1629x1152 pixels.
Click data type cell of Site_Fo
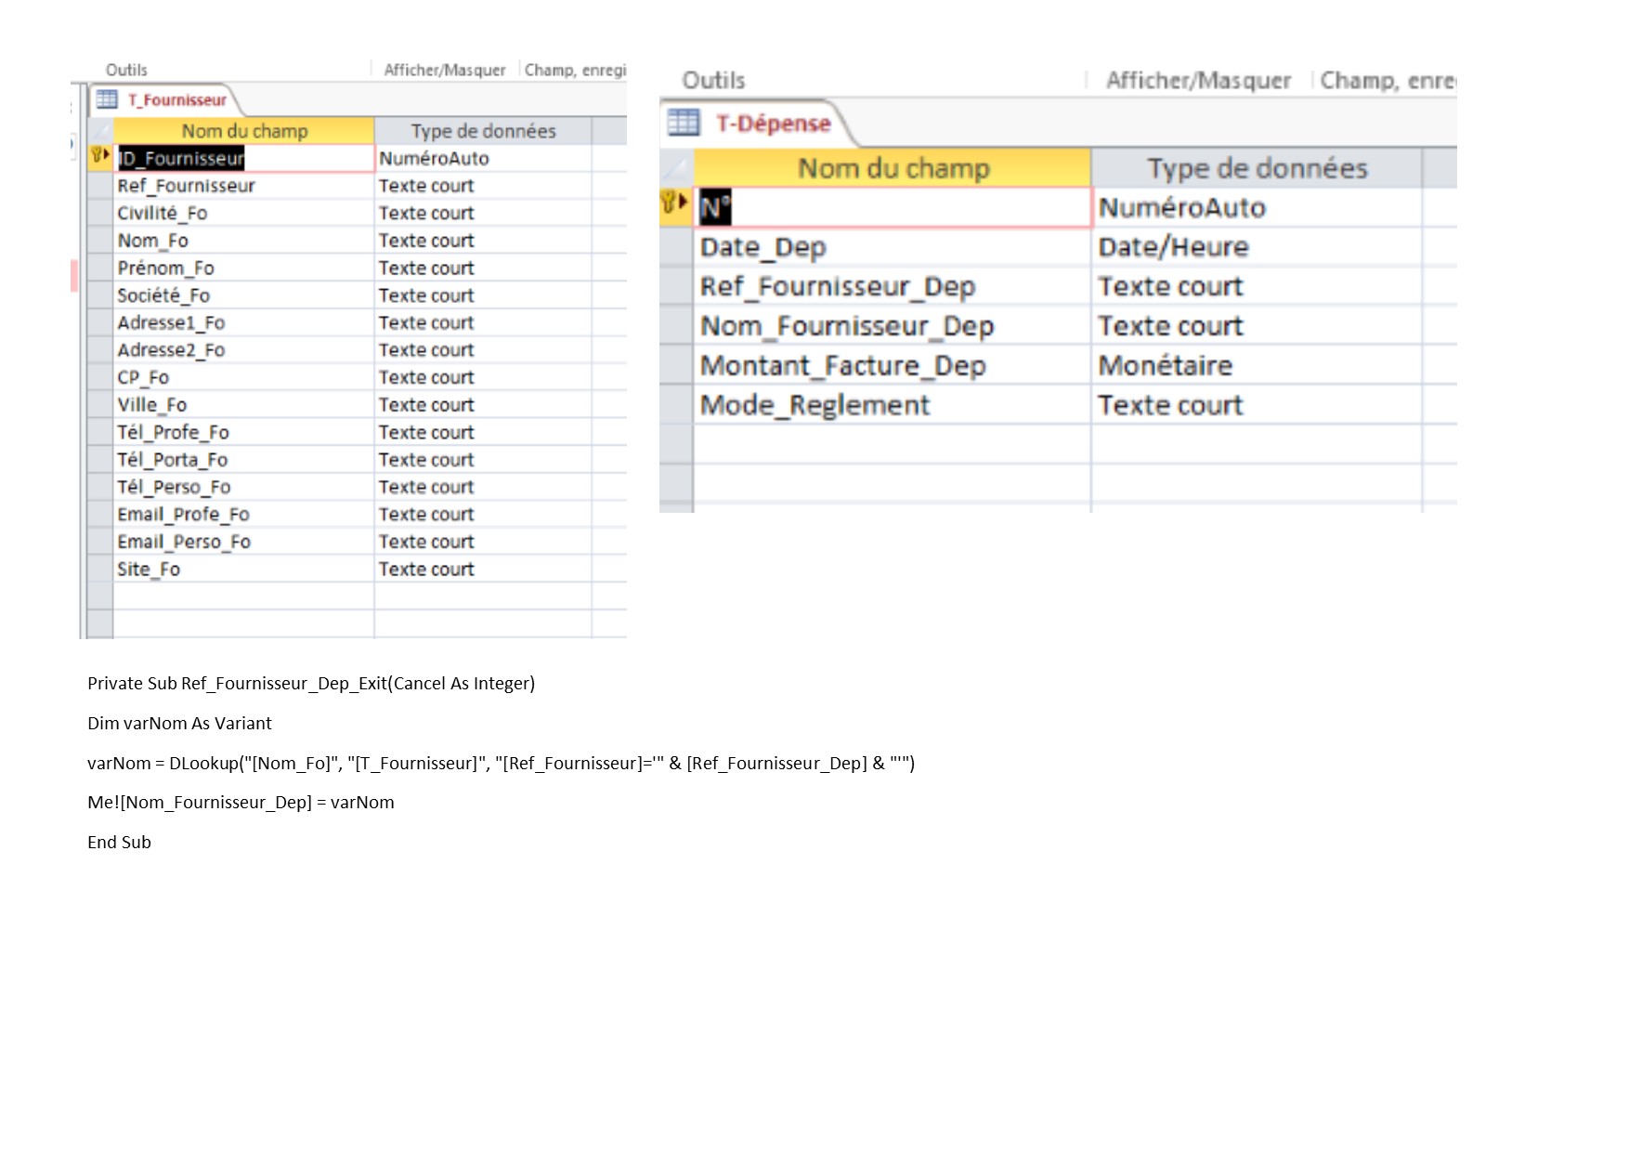(483, 569)
